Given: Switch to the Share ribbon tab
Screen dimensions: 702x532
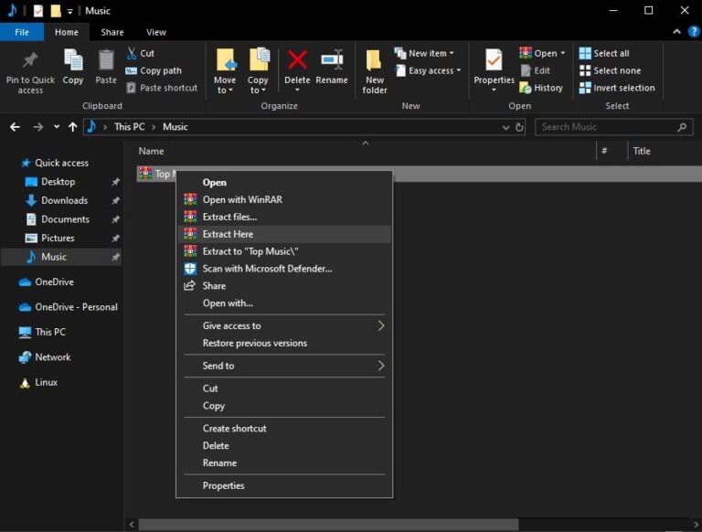Looking at the screenshot, I should point(112,32).
